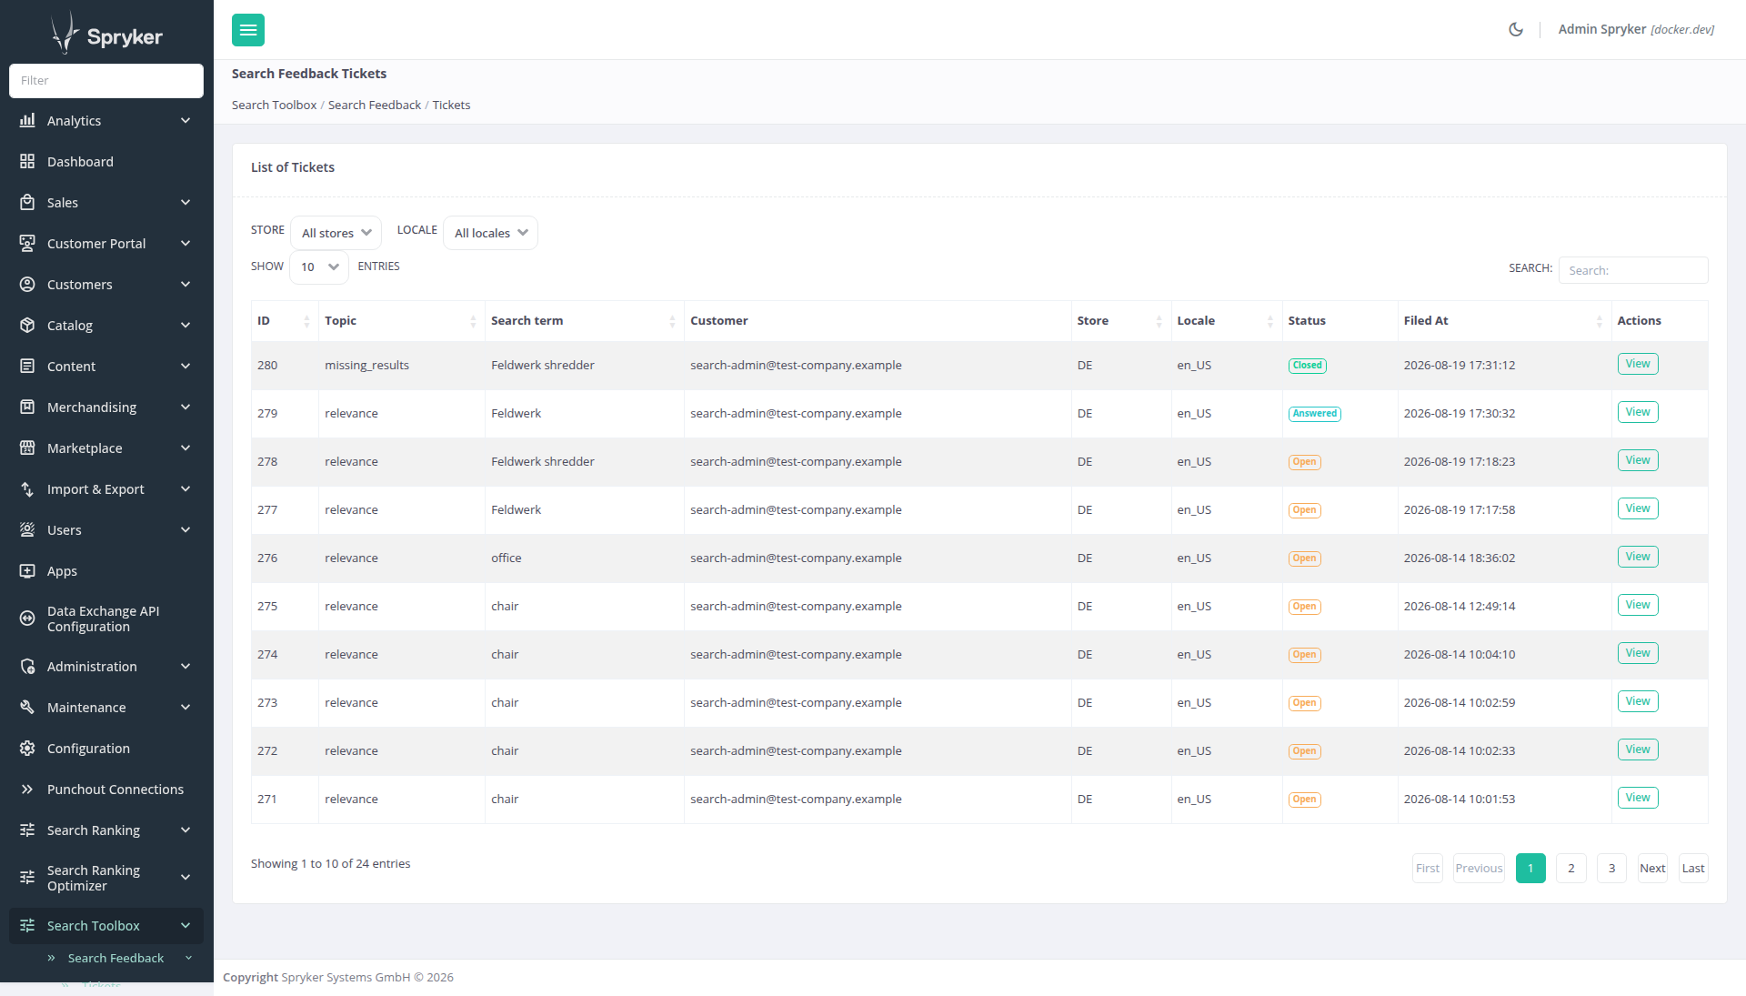Click the Marketplace storefront icon

click(27, 448)
